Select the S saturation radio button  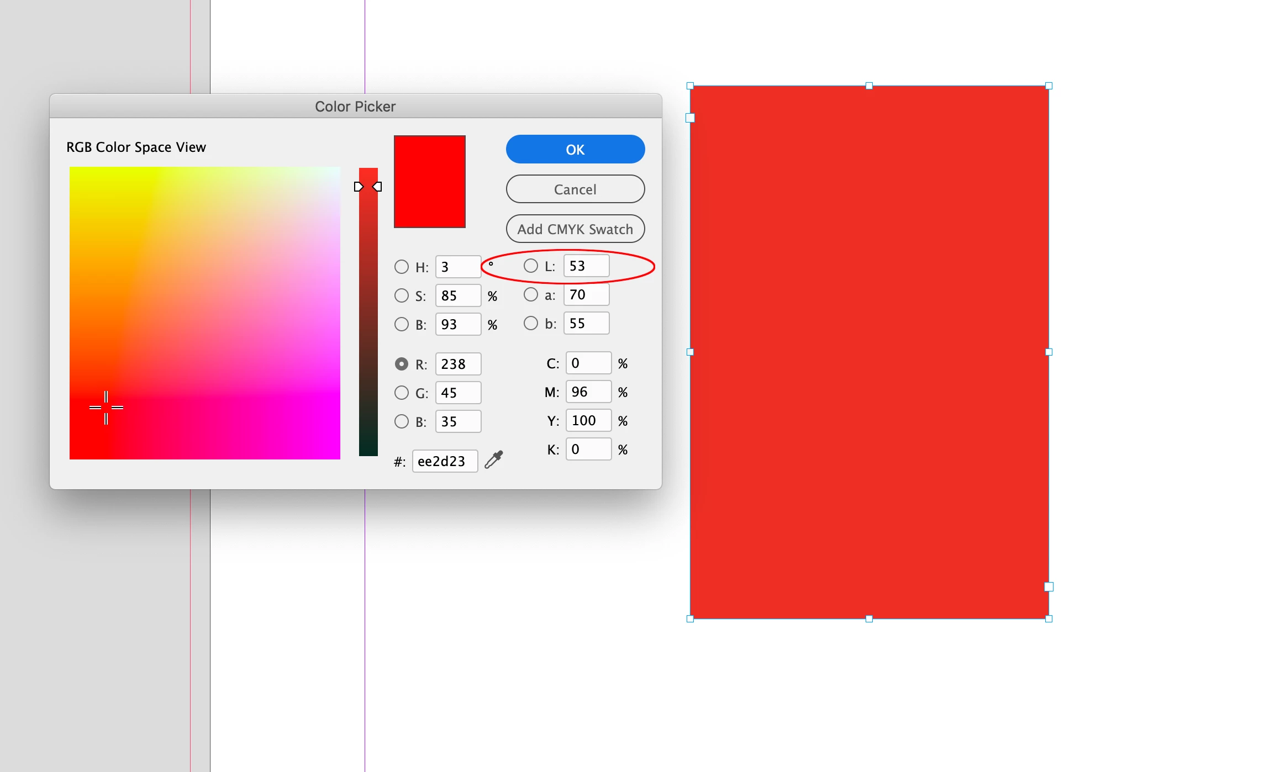tap(402, 296)
